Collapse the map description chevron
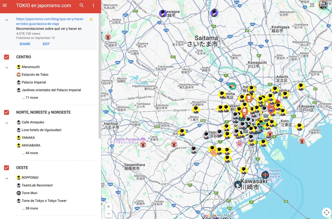 click(7, 20)
